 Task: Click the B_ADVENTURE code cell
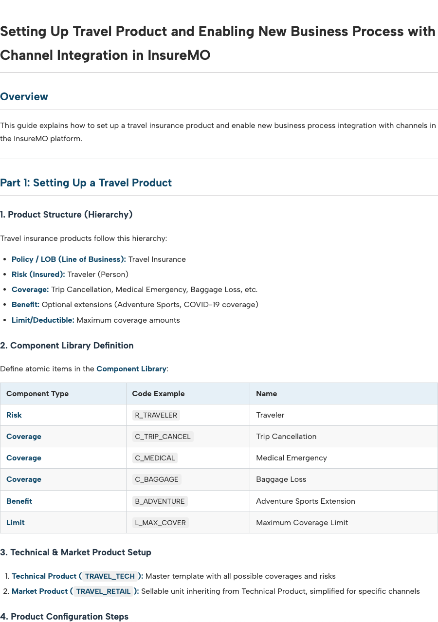[160, 501]
